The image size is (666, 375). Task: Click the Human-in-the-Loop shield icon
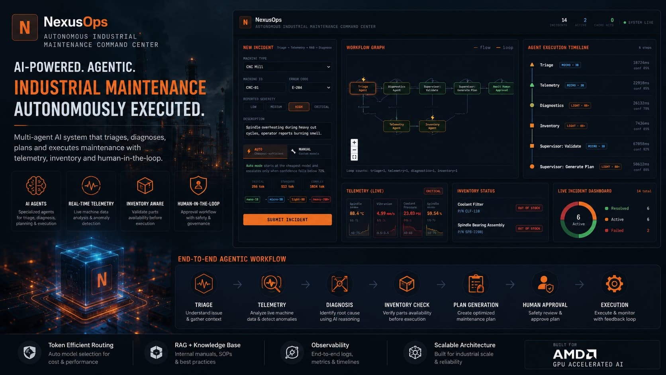coord(198,185)
